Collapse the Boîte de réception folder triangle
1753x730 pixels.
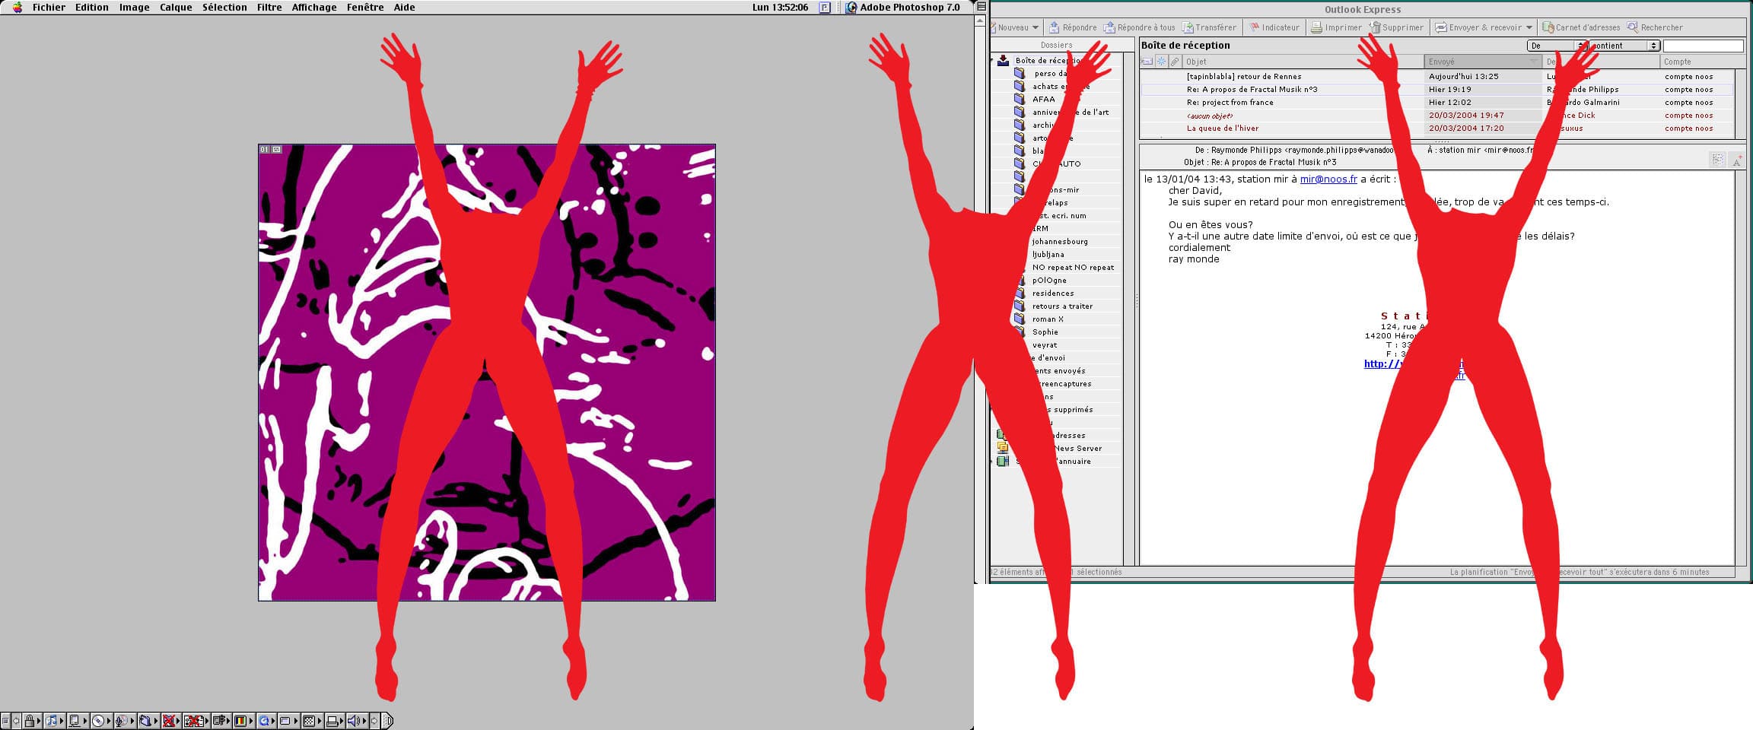point(992,60)
